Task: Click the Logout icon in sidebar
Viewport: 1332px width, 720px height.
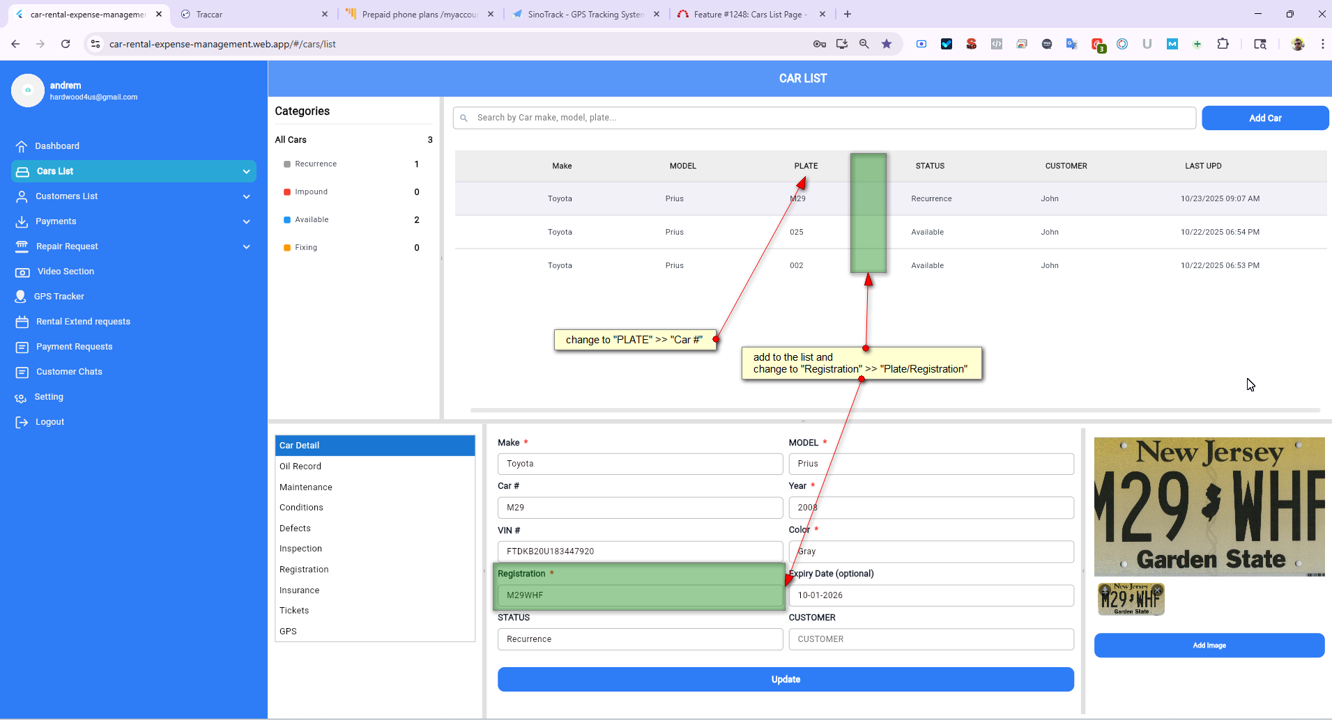Action: [22, 422]
